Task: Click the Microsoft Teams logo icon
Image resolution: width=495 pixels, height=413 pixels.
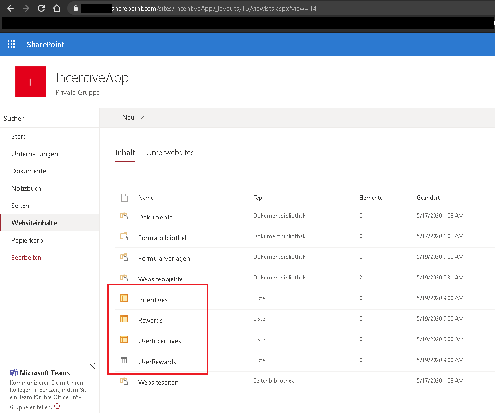Action: 13,373
